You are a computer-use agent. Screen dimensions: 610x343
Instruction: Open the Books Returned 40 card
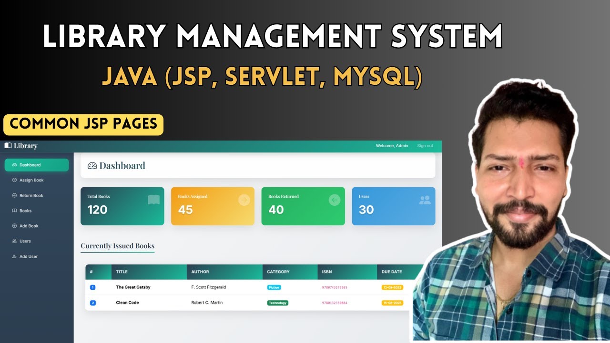click(303, 206)
